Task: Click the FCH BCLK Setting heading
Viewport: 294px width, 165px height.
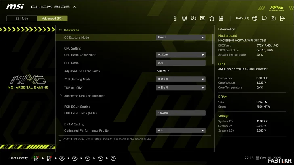Action: 77,107
